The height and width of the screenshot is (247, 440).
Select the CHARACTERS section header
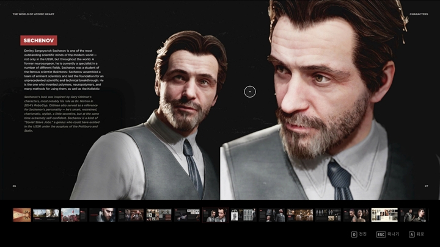click(x=419, y=13)
